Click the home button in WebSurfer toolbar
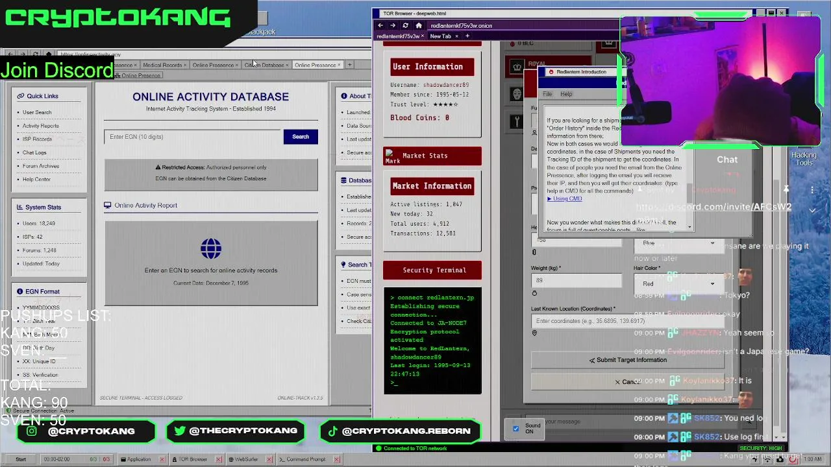 click(x=49, y=54)
